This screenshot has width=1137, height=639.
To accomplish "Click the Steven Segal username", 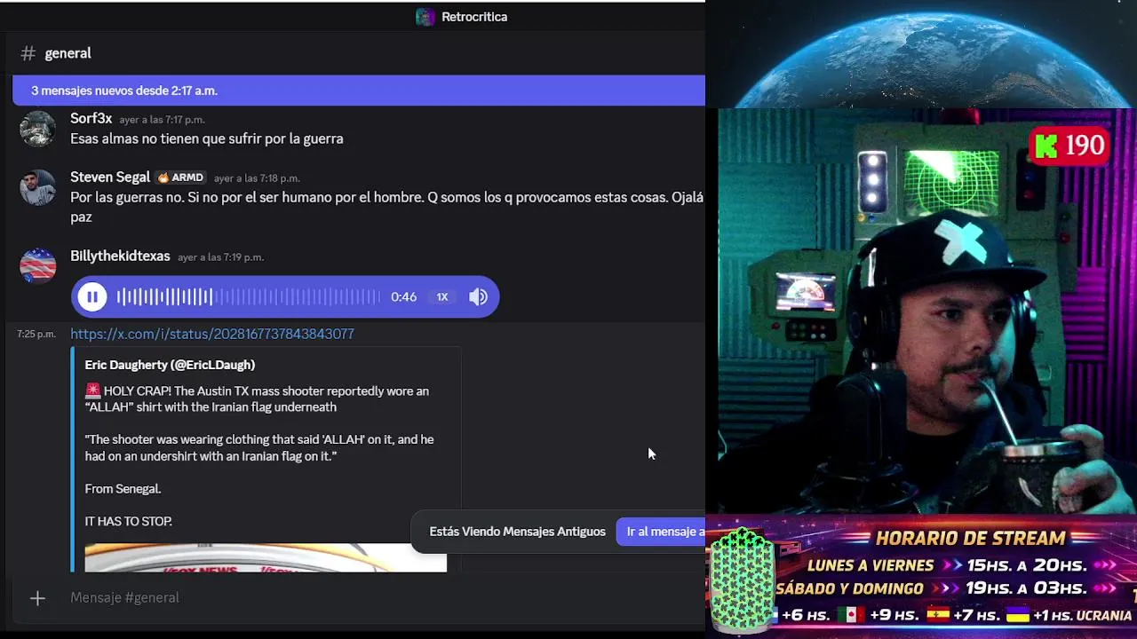I will pyautogui.click(x=110, y=177).
